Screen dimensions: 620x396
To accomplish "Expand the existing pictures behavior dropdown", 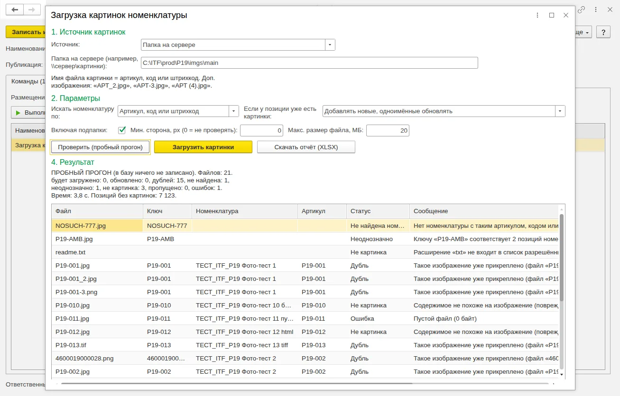I will click(560, 111).
